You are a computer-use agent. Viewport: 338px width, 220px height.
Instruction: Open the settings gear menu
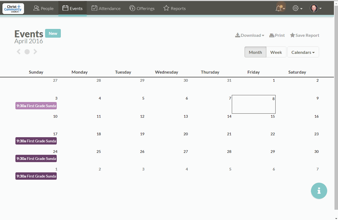point(297,8)
